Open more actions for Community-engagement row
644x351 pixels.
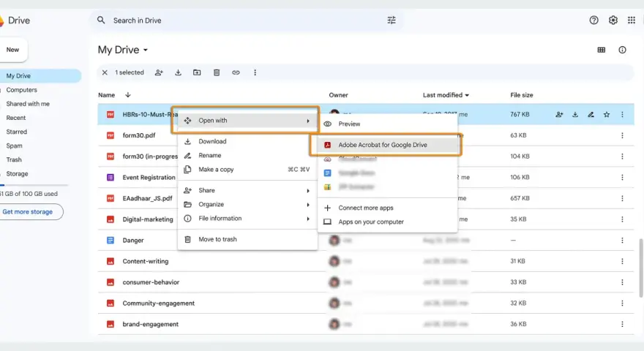click(x=622, y=303)
